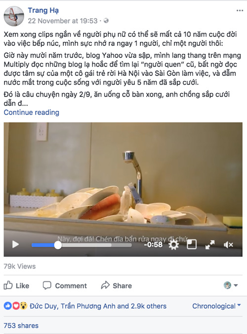Open video settings gear icon
The width and height of the screenshot is (247, 334).
tap(173, 244)
